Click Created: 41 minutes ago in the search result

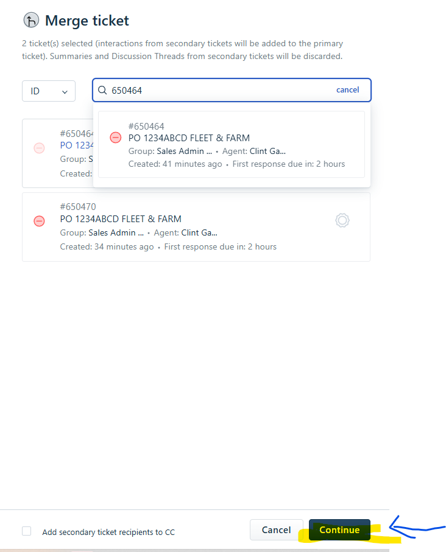tap(175, 164)
